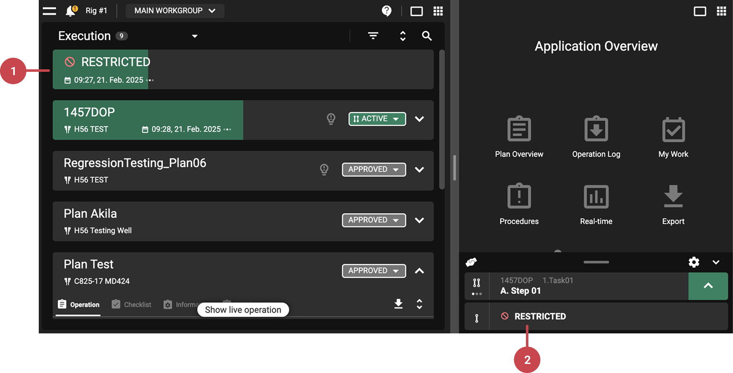Search plans using the magnifier icon
733x373 pixels.
[427, 36]
